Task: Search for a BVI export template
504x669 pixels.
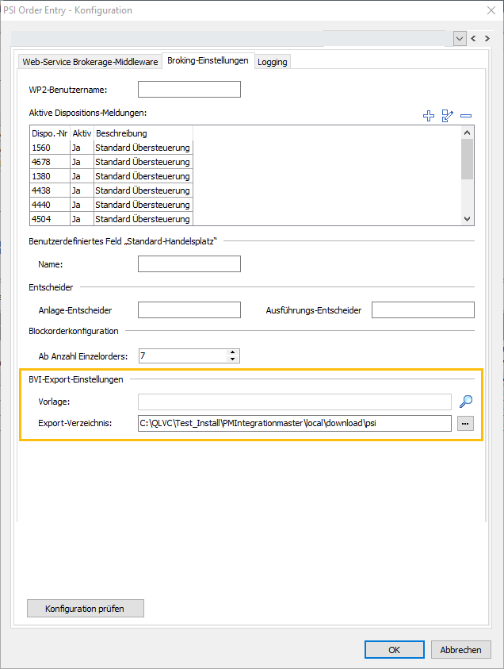Action: pos(466,402)
